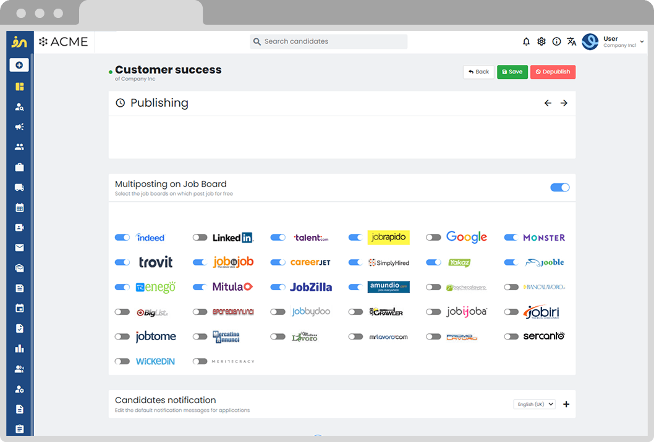
Task: Open the user settings sidebar icon
Action: click(20, 389)
